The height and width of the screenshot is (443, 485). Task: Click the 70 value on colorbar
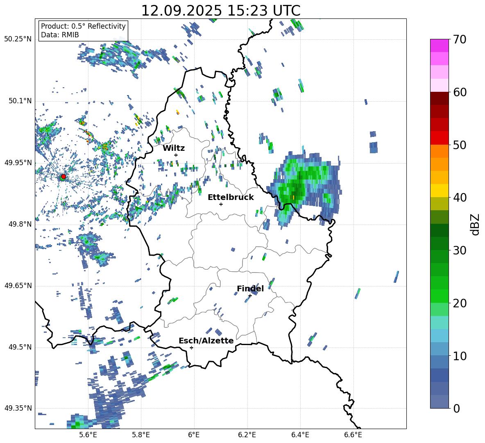click(459, 40)
